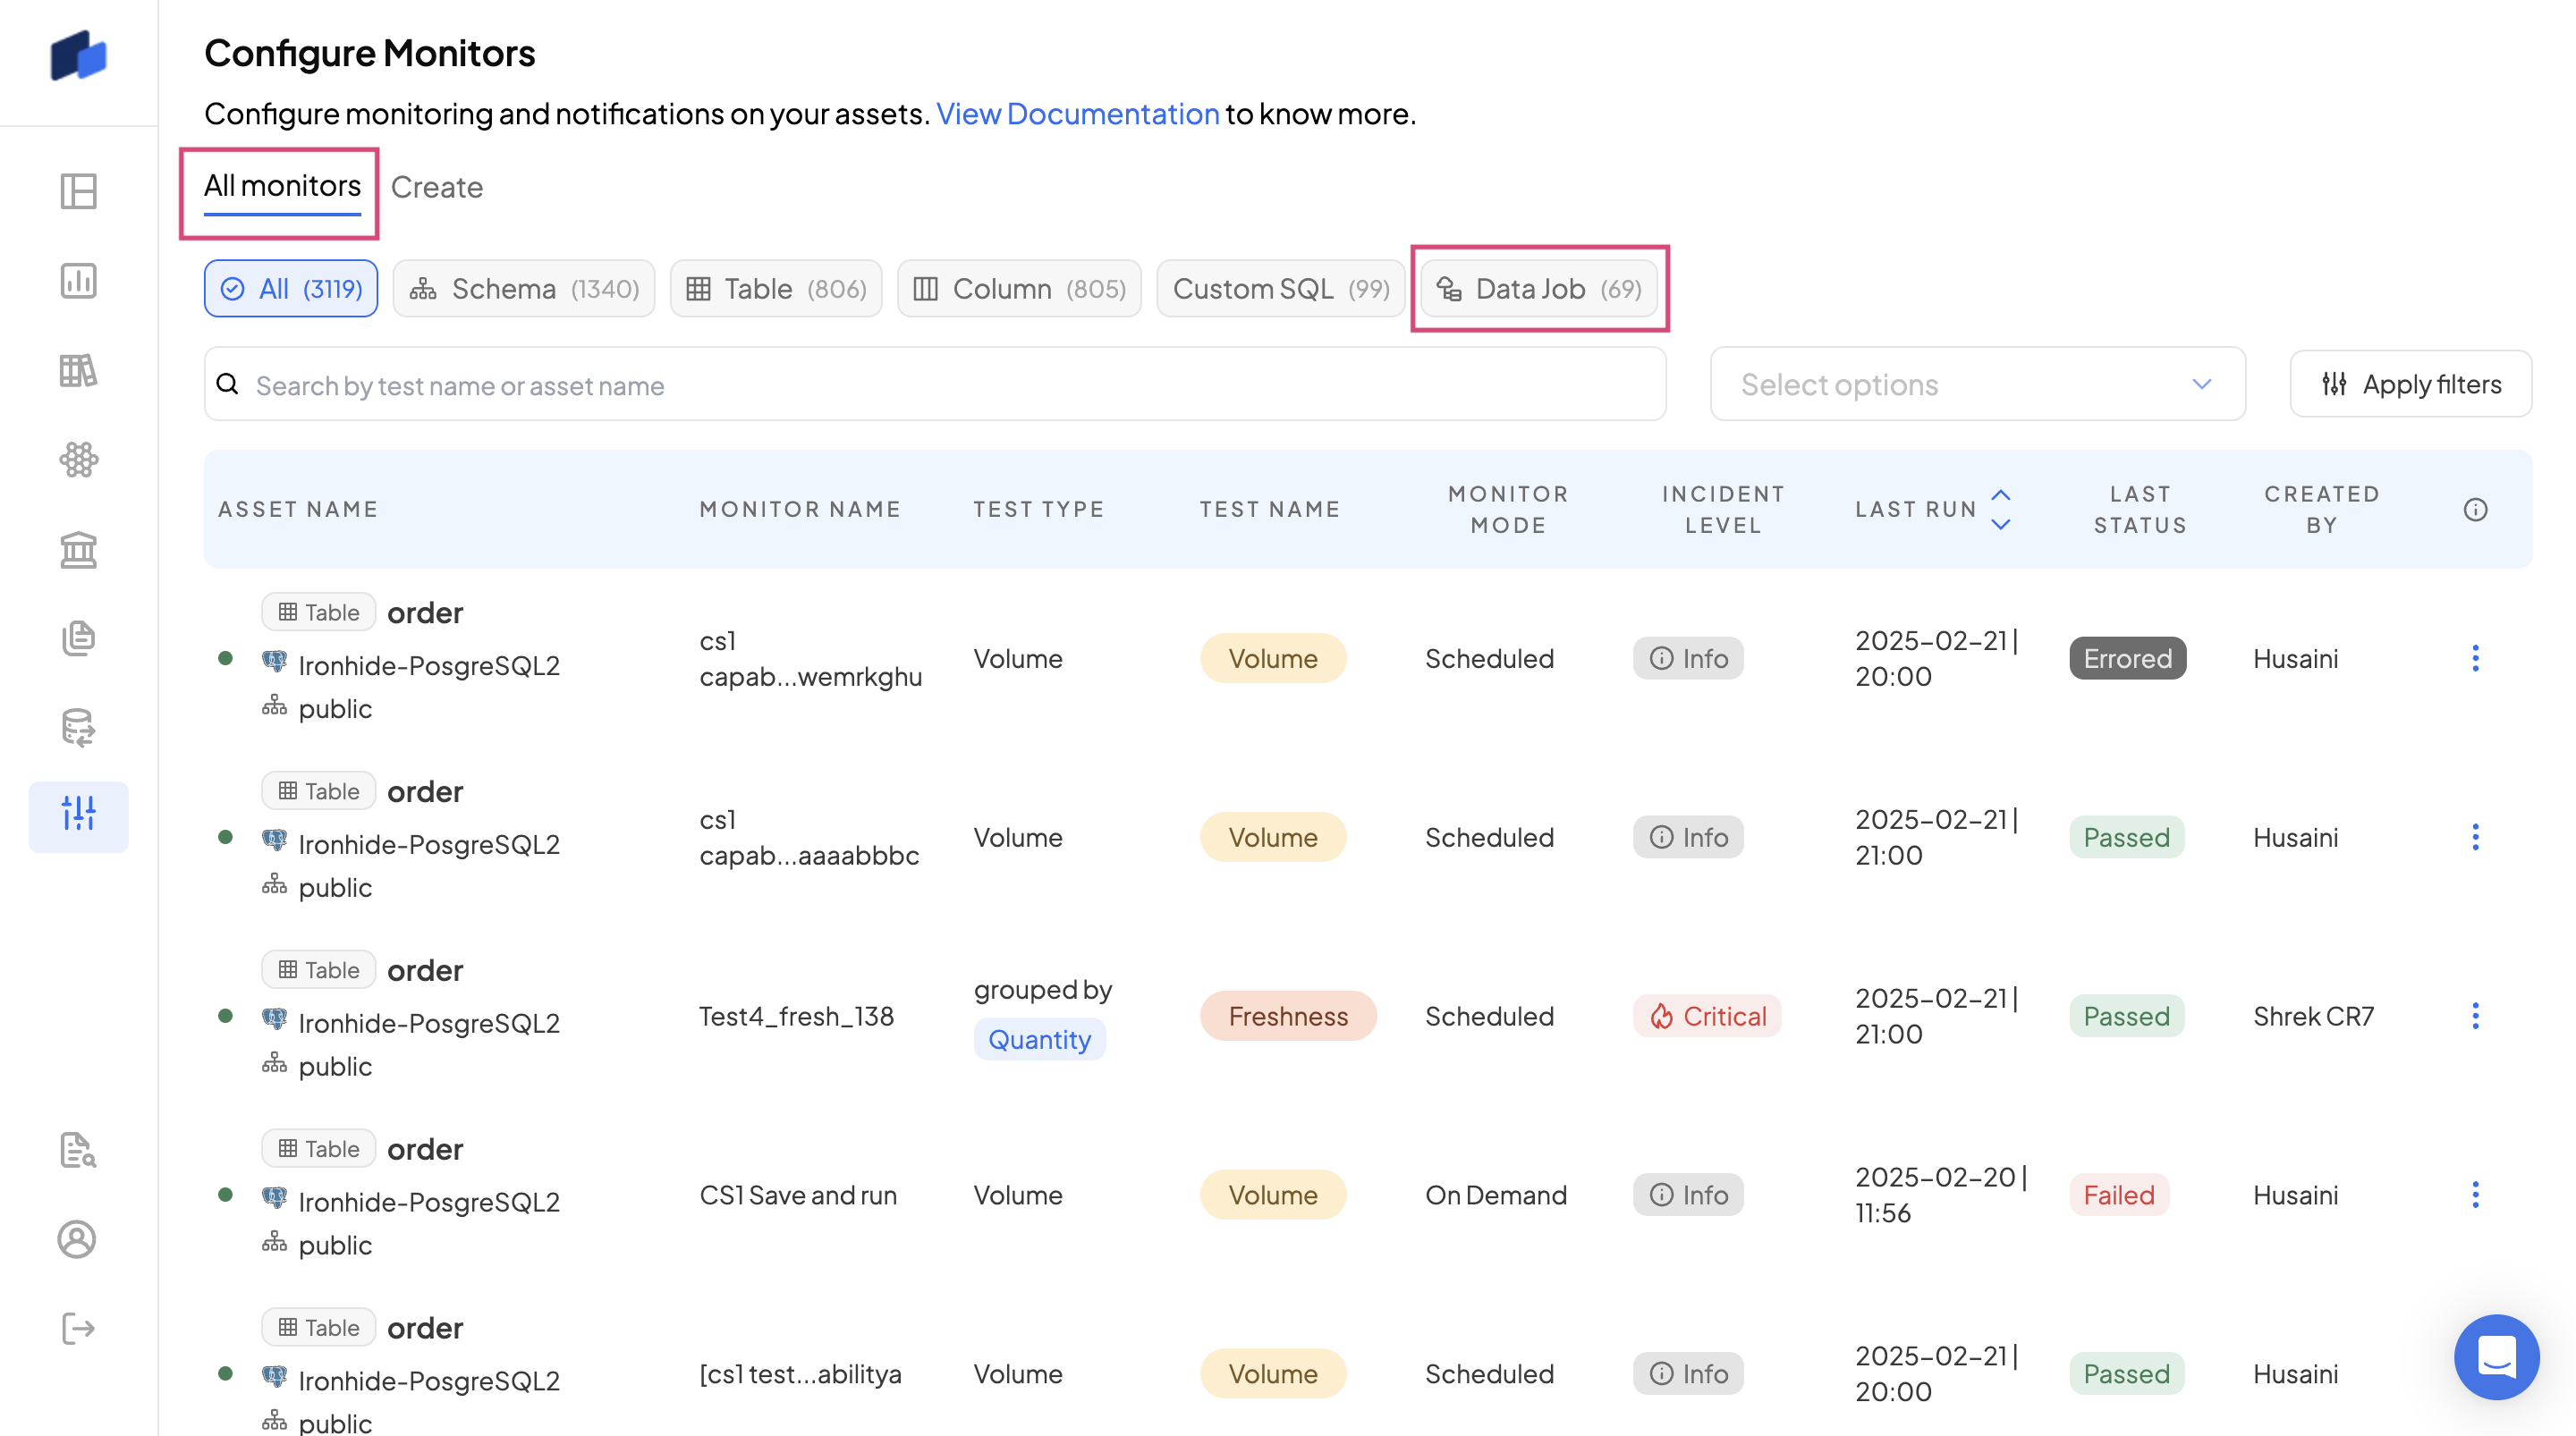The image size is (2576, 1436).
Task: Click the bar chart sidebar icon
Action: click(78, 281)
